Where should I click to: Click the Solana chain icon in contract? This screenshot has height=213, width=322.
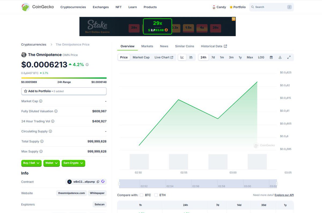click(x=69, y=182)
